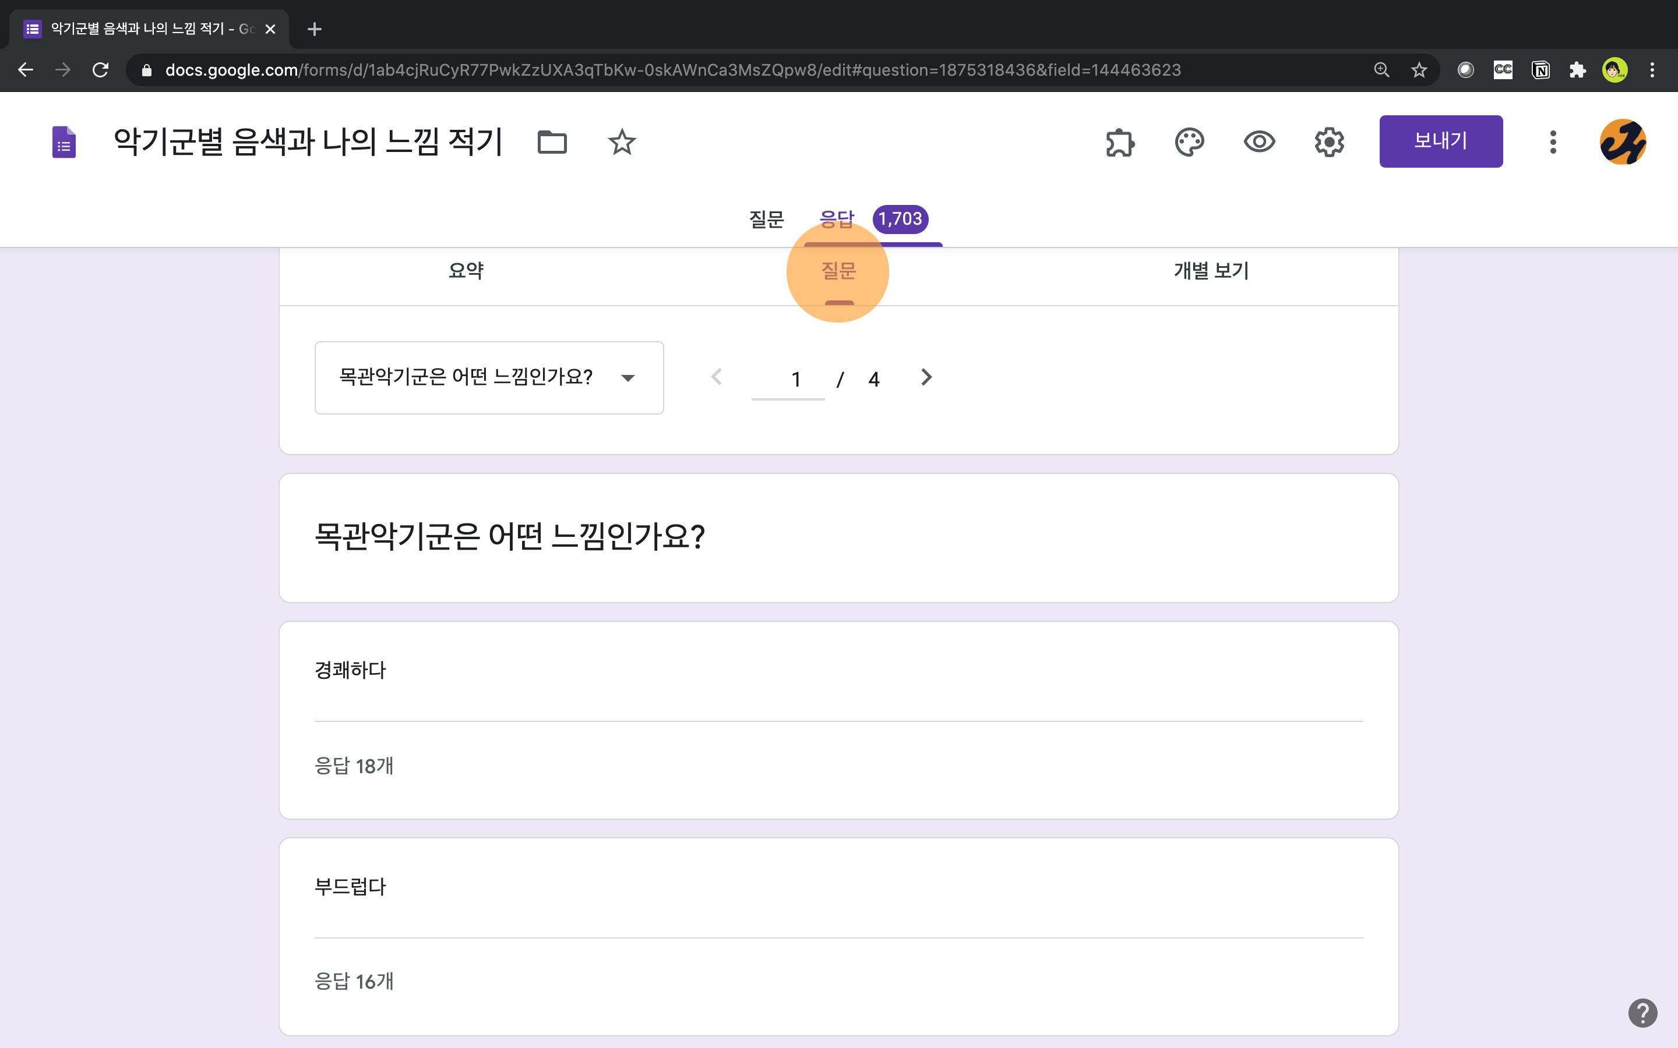Open the theme customization palette icon

point(1190,142)
